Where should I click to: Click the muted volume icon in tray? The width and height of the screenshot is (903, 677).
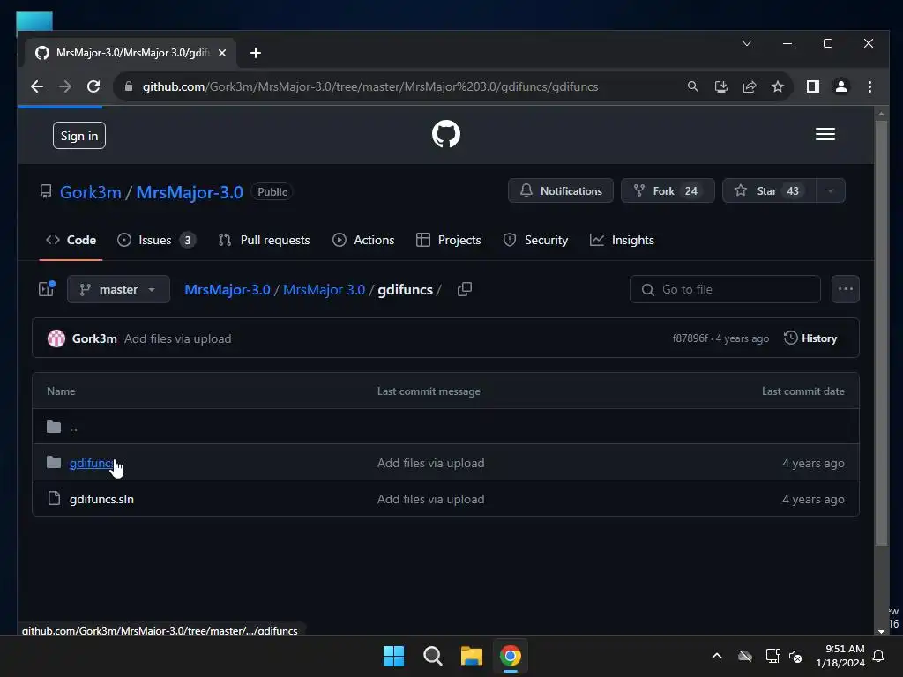(x=795, y=656)
